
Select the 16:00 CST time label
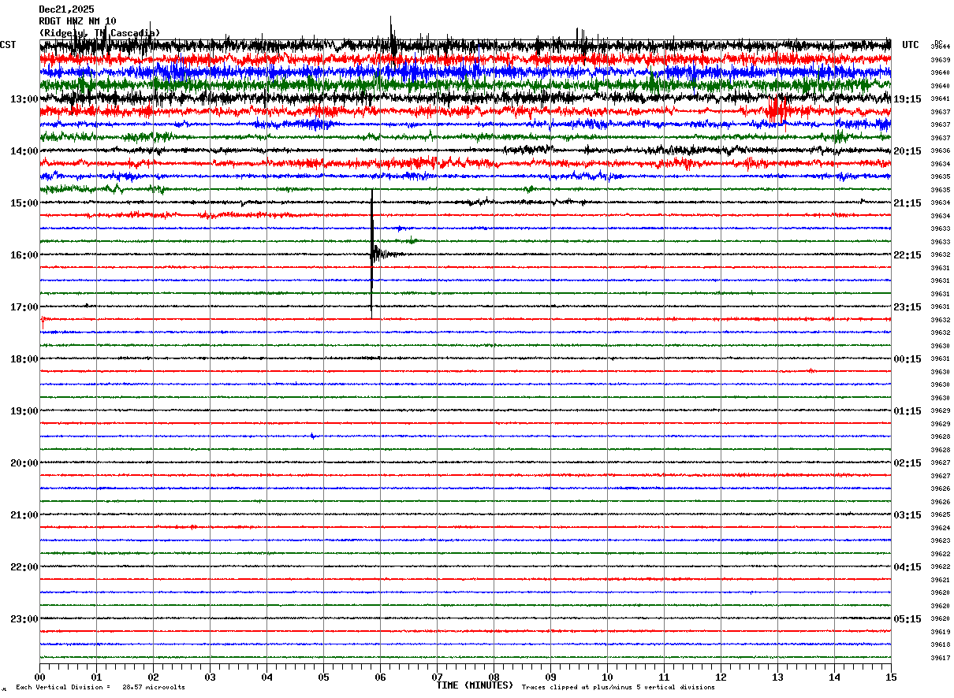coord(24,255)
